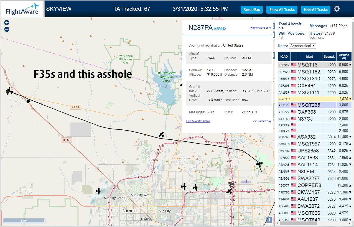This screenshot has width=354, height=227.
Task: Sort table by Ident column
Action: tap(309, 57)
